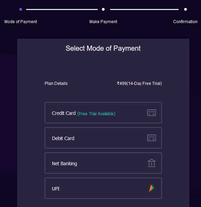Click the Select Mode of Payment heading

pos(103,48)
